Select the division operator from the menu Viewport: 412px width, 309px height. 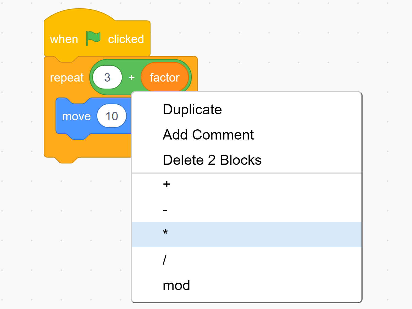click(165, 258)
